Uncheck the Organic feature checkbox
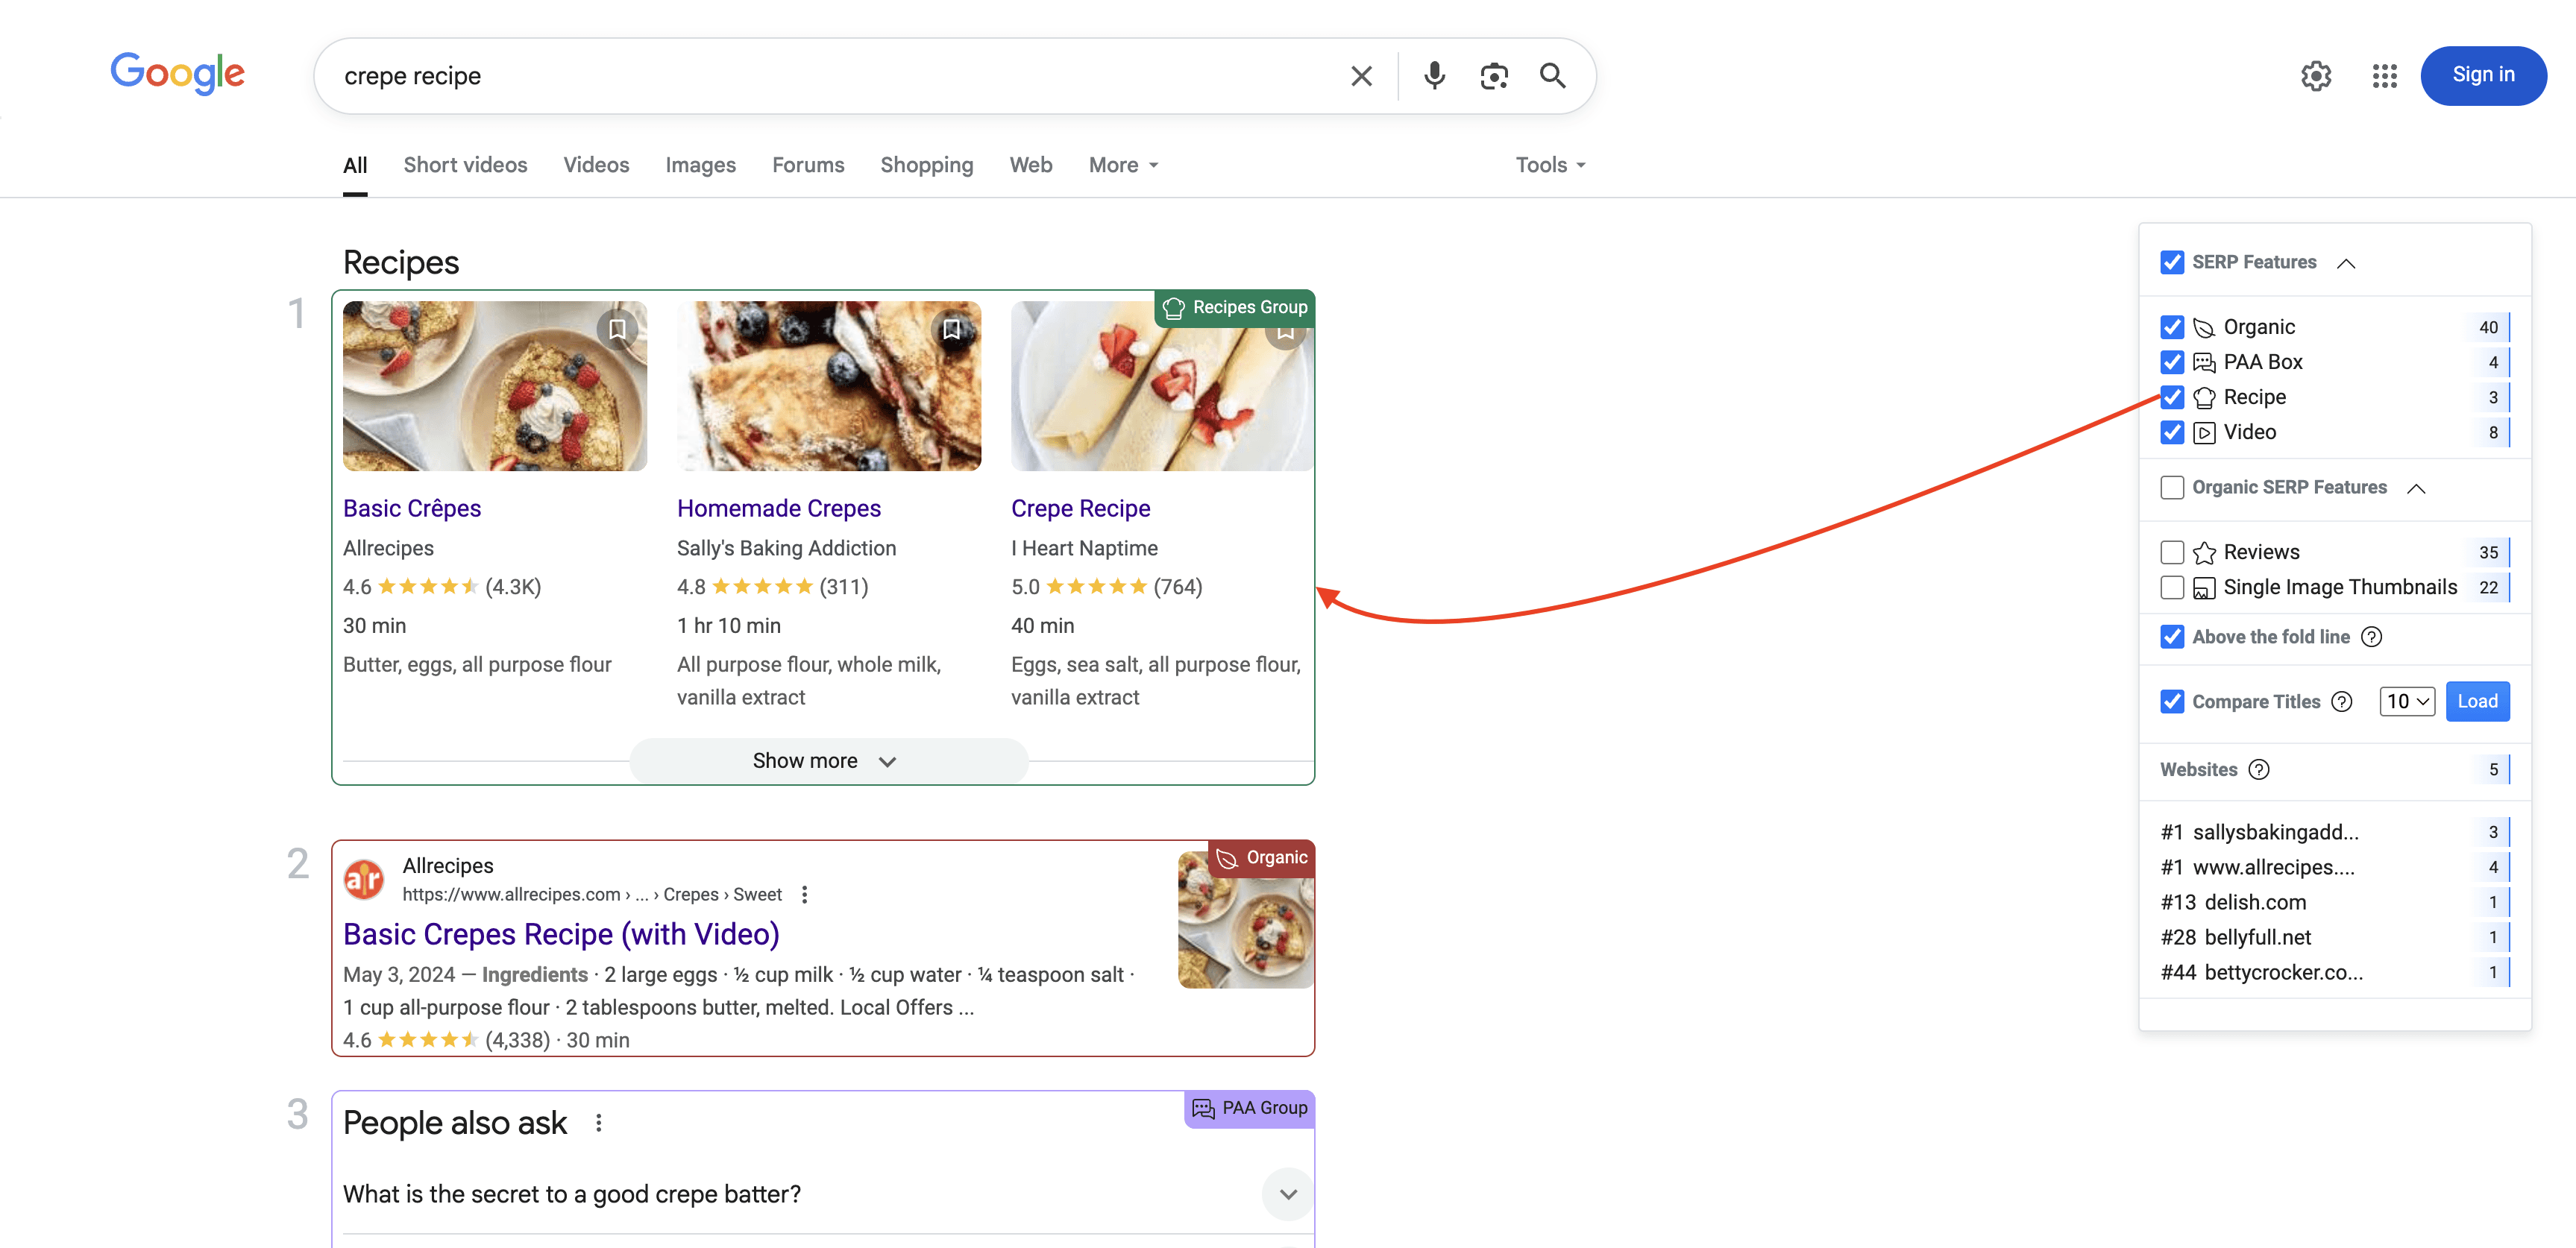Screen dimensions: 2576x1248 [x=2172, y=328]
